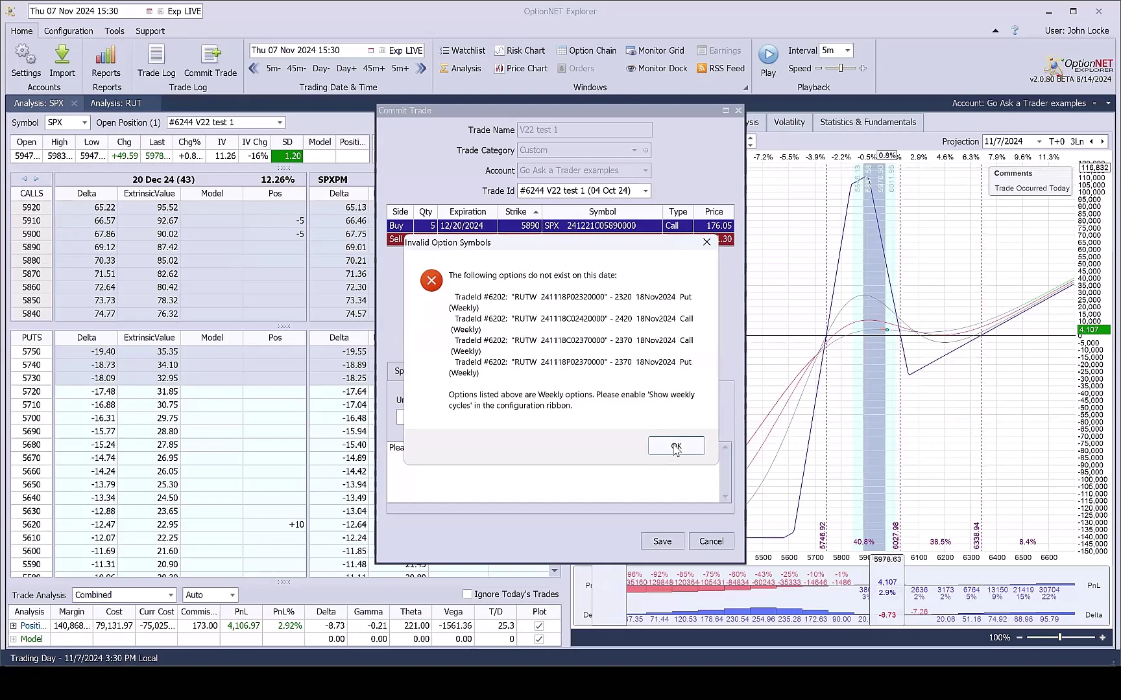Switch to the Home ribbon tab
Screen dimensions: 1121x700
(x=21, y=30)
